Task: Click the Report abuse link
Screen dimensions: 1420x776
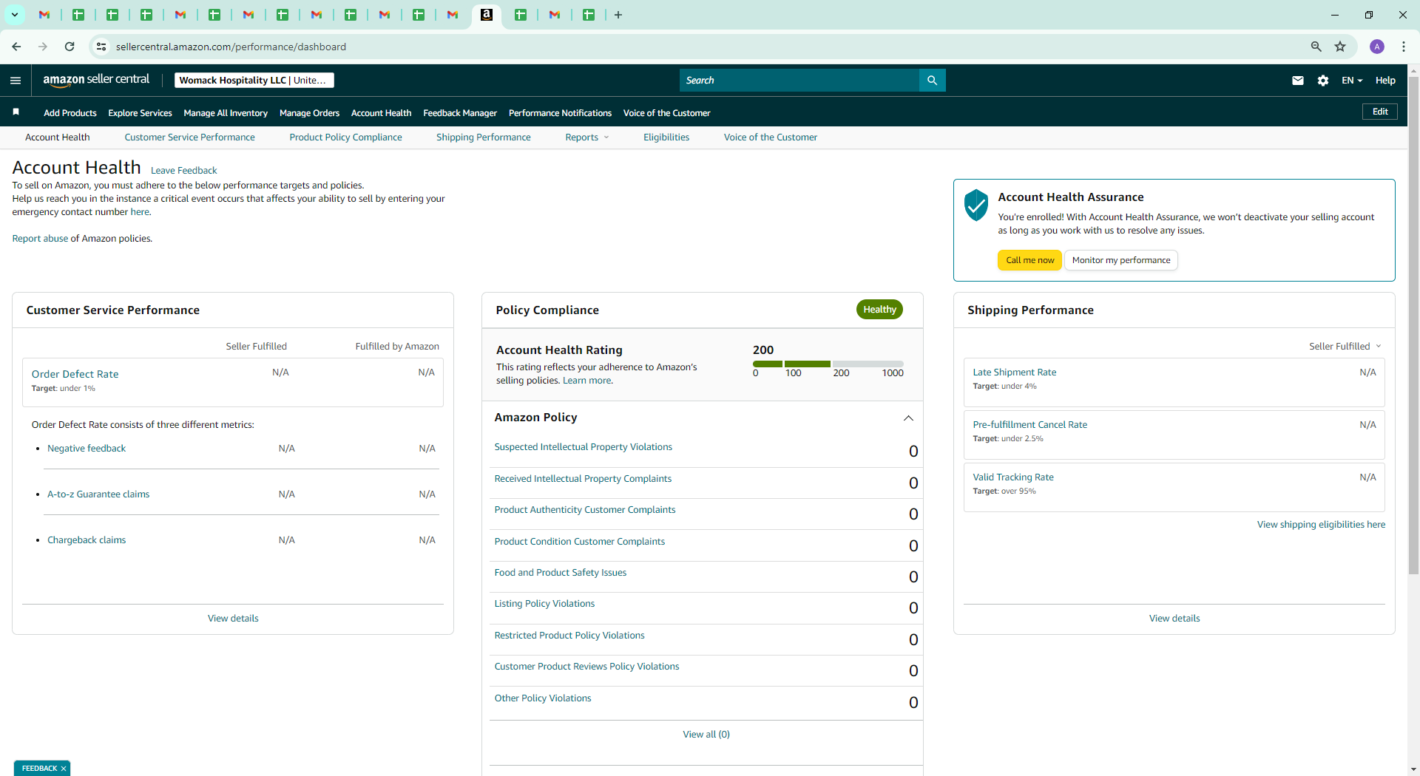Action: [x=40, y=239]
